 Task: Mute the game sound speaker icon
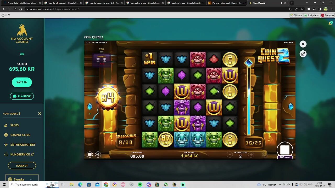(x=98, y=155)
